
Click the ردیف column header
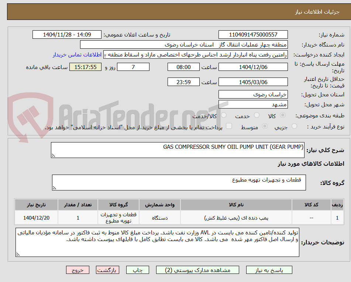pyautogui.click(x=337, y=205)
